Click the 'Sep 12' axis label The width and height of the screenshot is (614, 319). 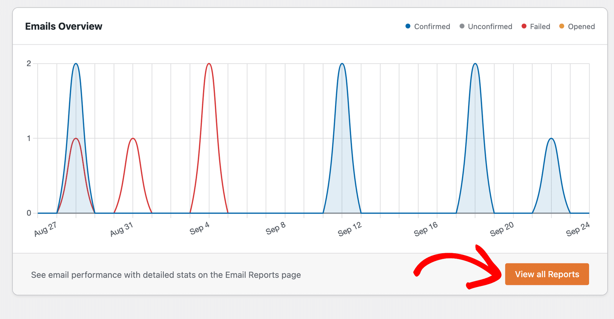point(350,229)
